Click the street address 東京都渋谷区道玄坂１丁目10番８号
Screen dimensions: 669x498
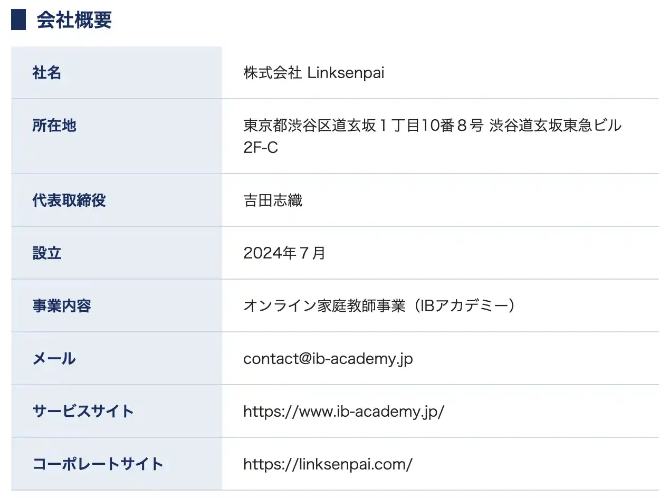point(363,126)
